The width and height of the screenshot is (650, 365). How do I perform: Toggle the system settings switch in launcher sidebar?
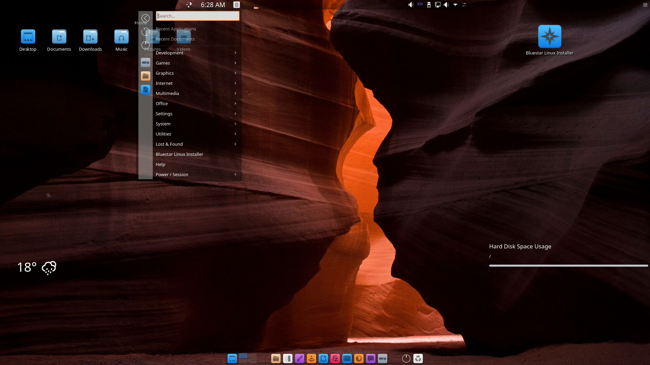[x=146, y=63]
